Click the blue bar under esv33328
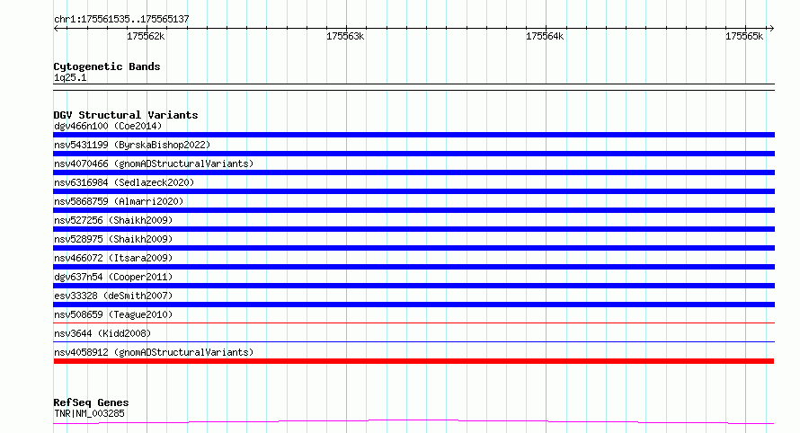 (x=413, y=305)
